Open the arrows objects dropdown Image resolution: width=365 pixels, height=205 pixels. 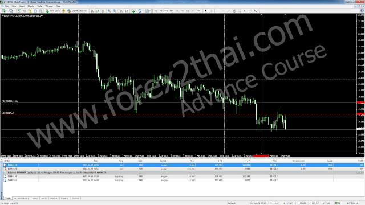[x=256, y=11]
